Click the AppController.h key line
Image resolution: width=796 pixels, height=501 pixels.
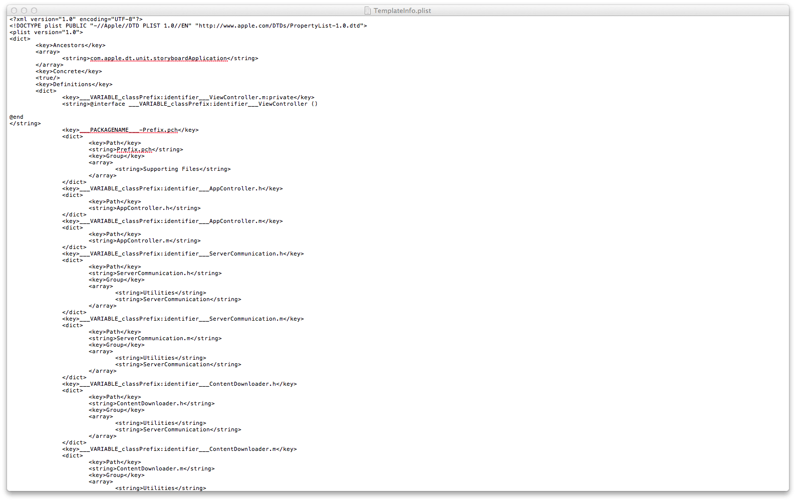(172, 188)
